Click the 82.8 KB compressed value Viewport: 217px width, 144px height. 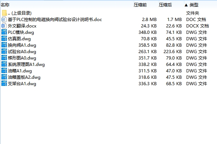(x=174, y=45)
